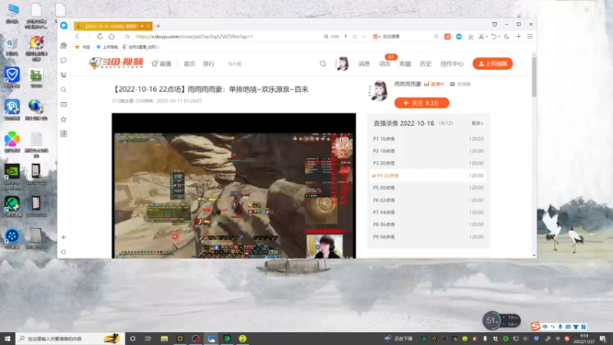Click the Windows taskbar search box
This screenshot has height=345, width=613.
70,339
